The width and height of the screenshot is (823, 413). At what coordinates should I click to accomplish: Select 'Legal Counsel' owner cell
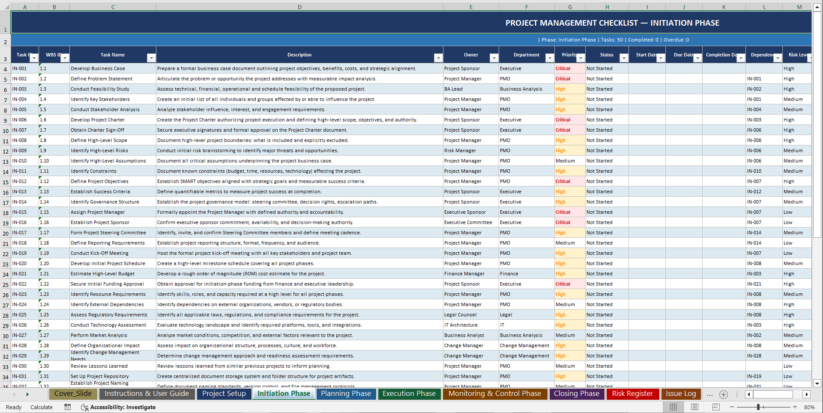(471, 315)
